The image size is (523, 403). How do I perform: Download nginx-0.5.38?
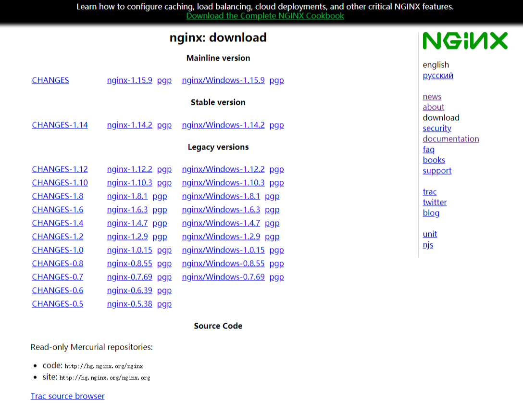(x=129, y=303)
